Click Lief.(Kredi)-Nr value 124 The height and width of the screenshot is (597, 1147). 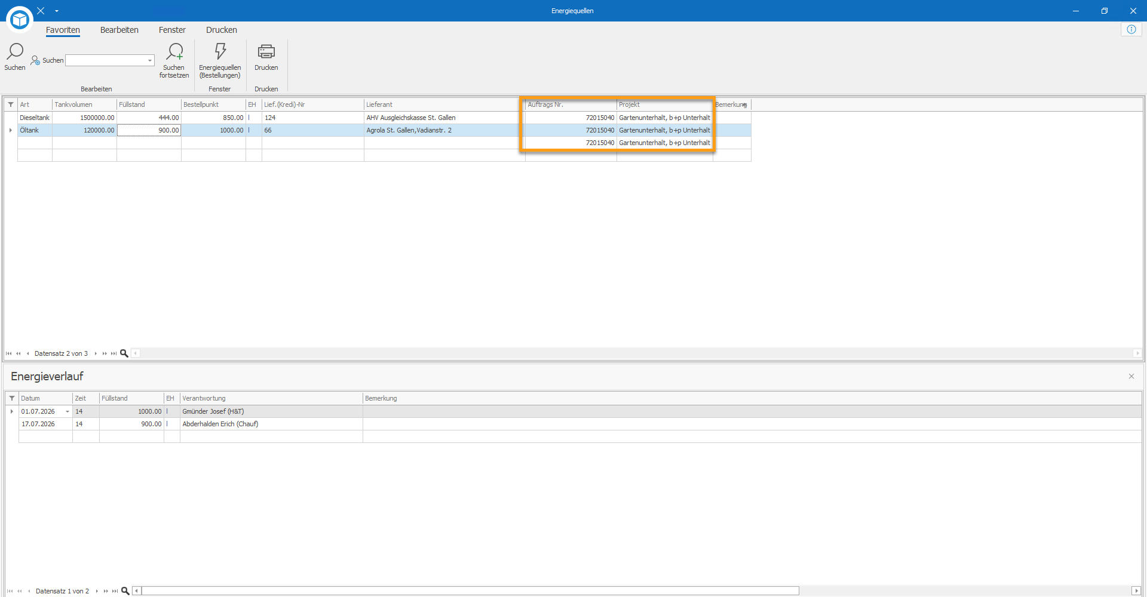[x=313, y=118]
